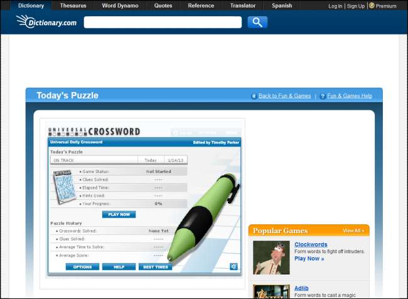
Task: Go Back to Fun & Games
Action: click(x=285, y=96)
